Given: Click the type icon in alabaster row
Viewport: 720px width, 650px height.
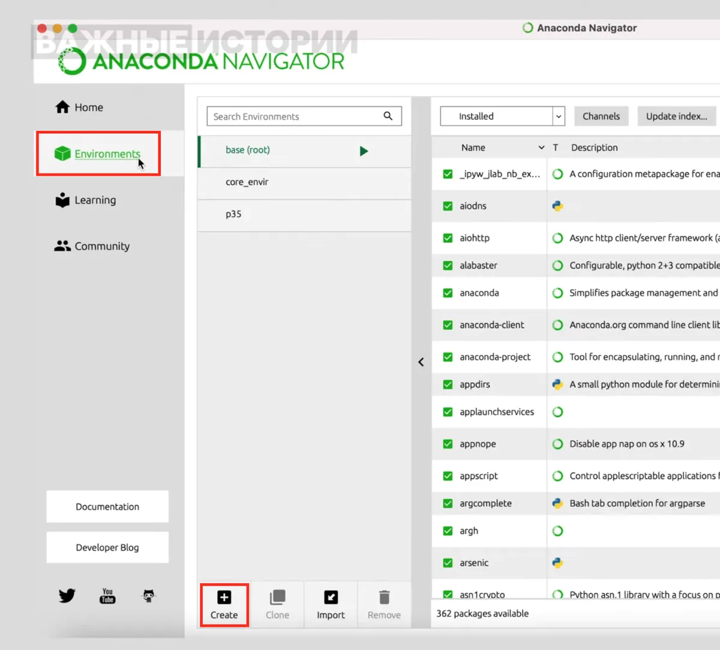Looking at the screenshot, I should coord(557,265).
